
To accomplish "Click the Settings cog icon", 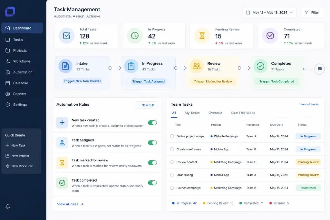I will pyautogui.click(x=8, y=105).
